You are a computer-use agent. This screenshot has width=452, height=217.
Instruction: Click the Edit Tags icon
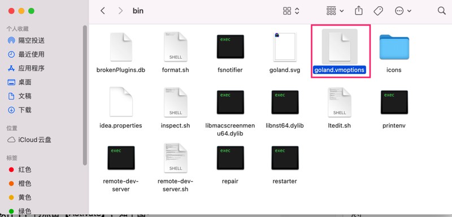pos(378,11)
